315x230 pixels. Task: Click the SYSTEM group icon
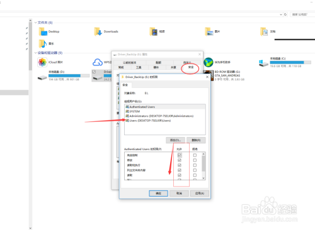click(x=127, y=111)
